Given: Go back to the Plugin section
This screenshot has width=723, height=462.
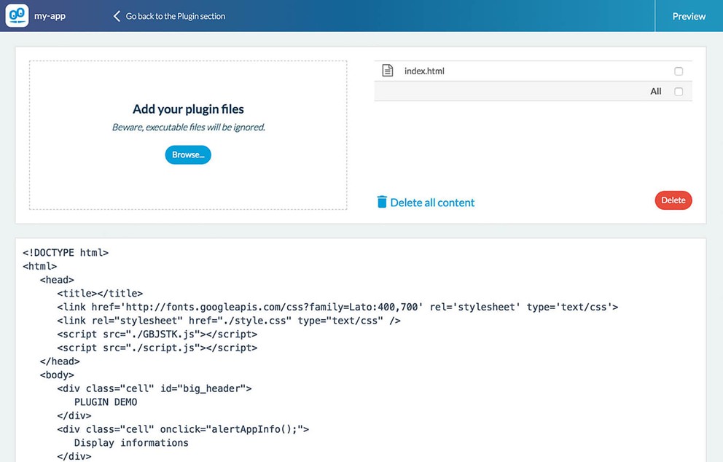Looking at the screenshot, I should tap(175, 16).
